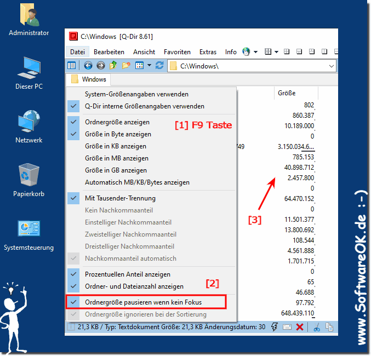Screen dimensions: 371x356
Task: Click the copy icon in status bar
Action: pyautogui.click(x=329, y=327)
